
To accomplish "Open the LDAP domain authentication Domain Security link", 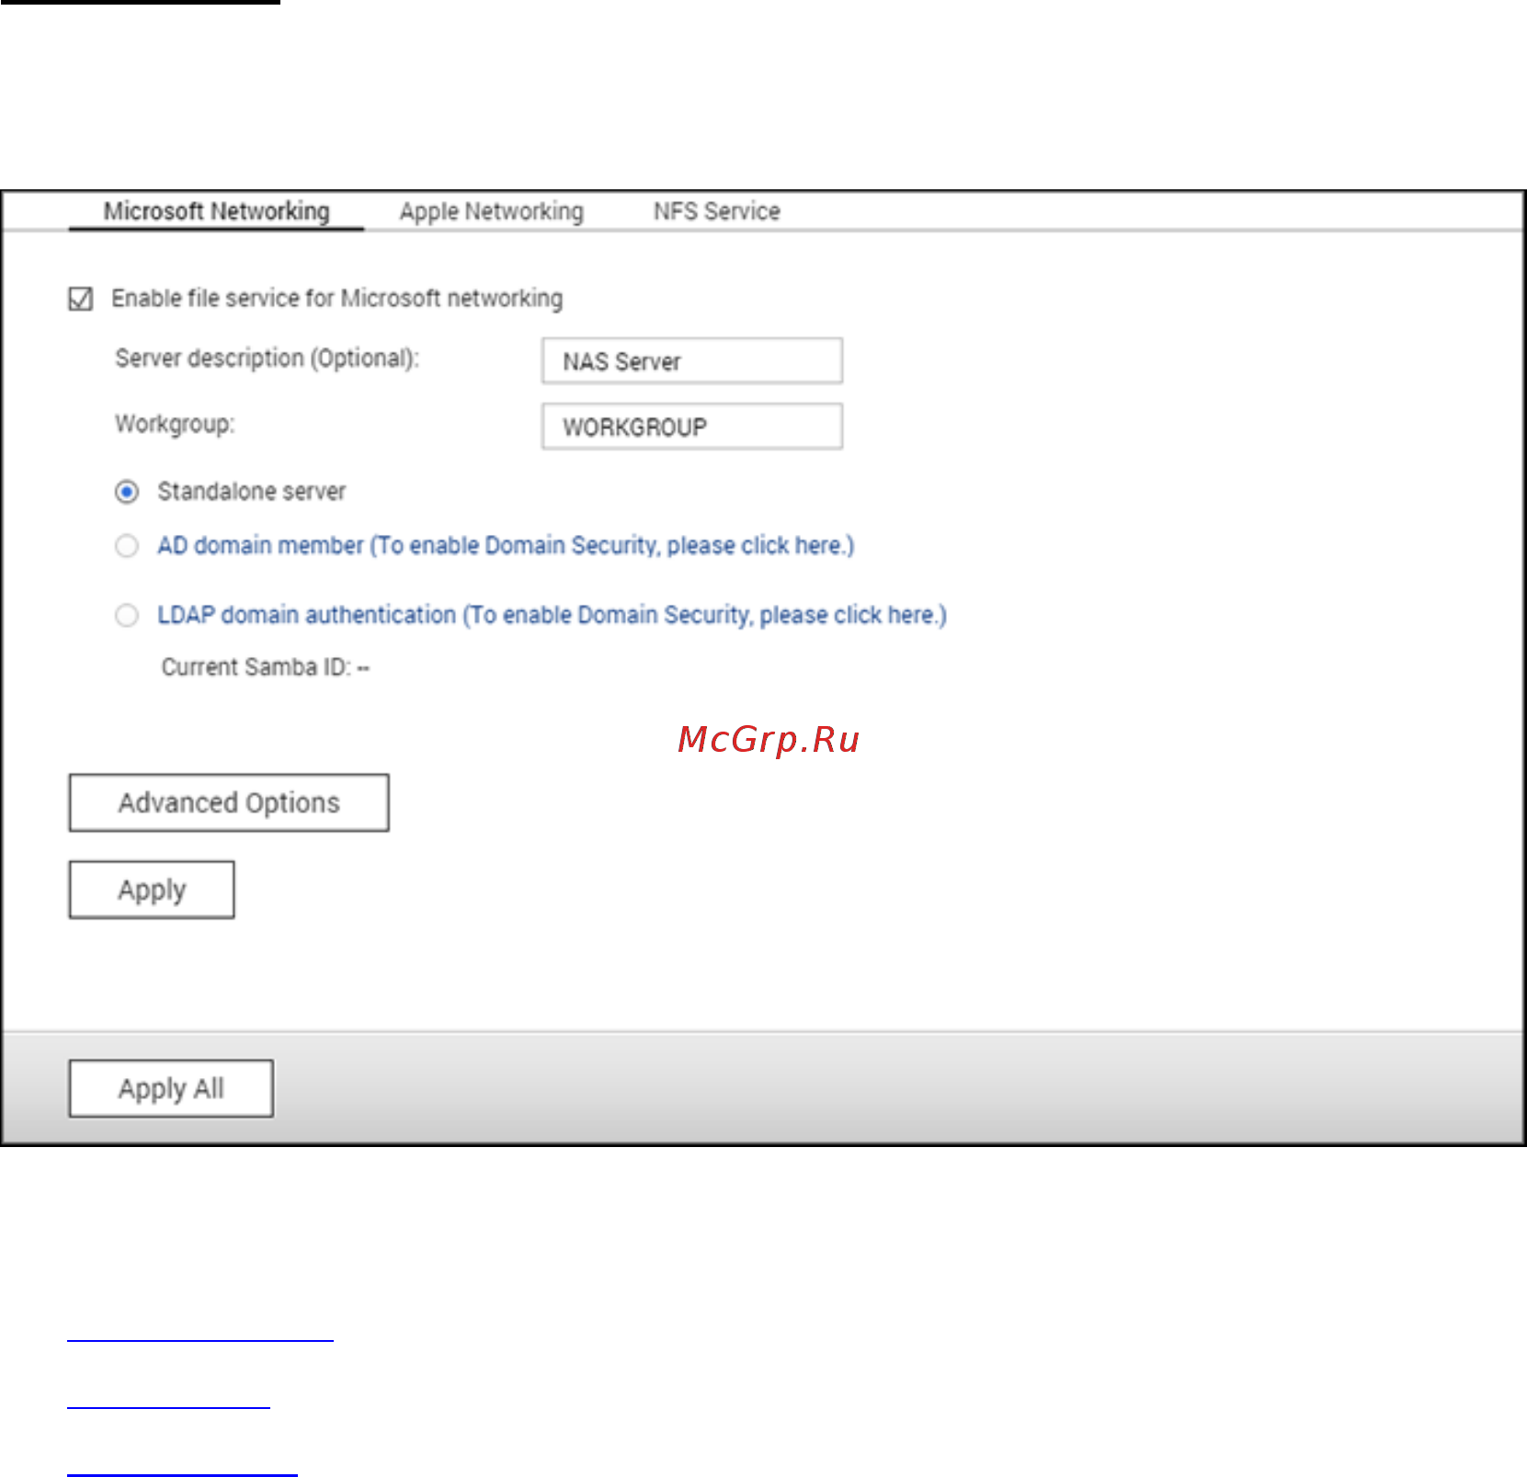I will (x=552, y=615).
